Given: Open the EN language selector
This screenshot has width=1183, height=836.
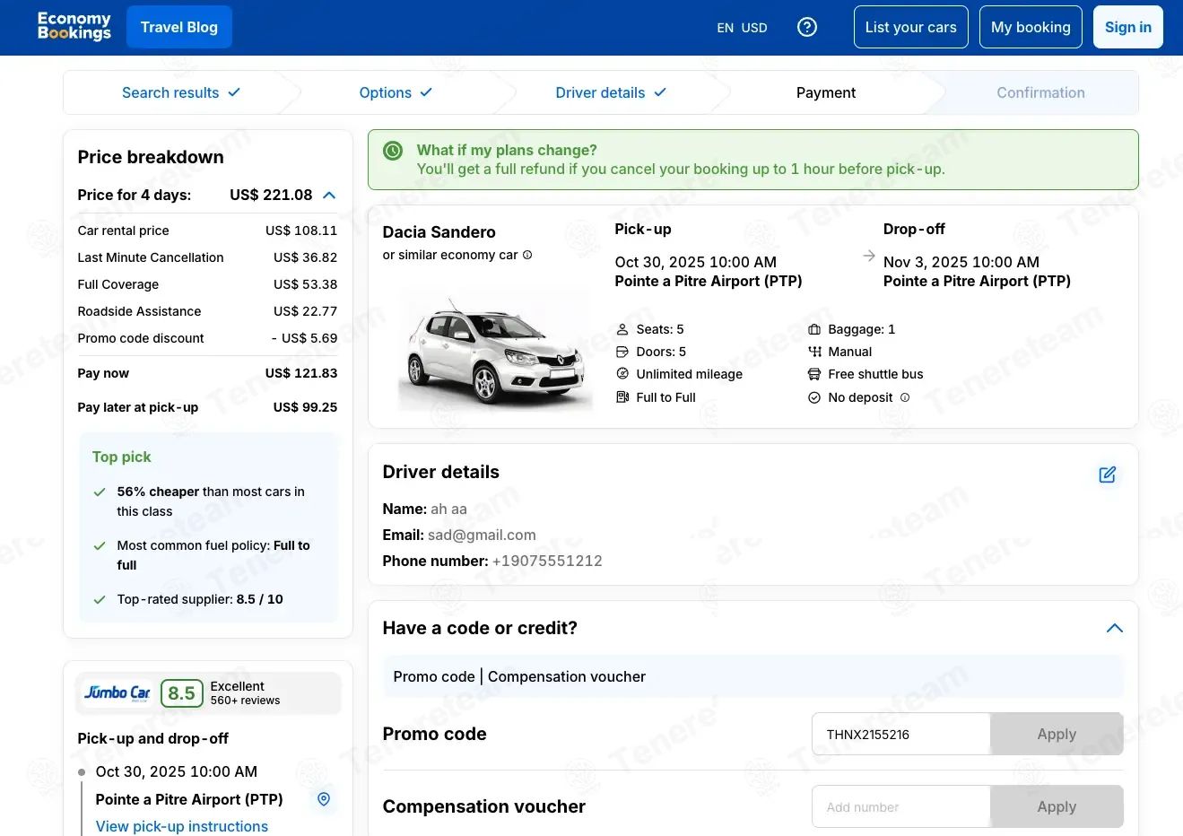Looking at the screenshot, I should (x=726, y=28).
